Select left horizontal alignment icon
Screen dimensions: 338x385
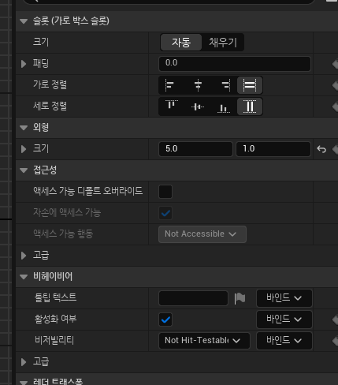pos(169,85)
